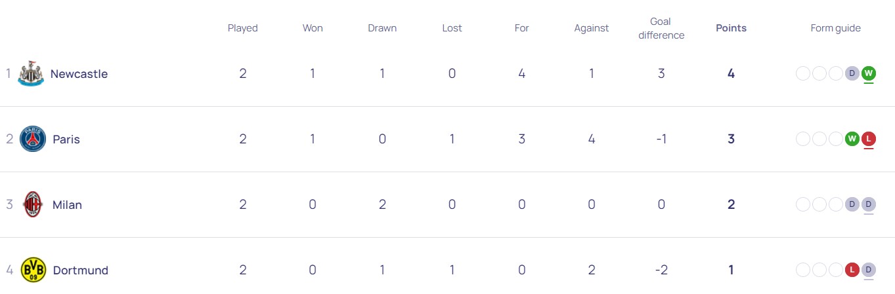895x294 pixels.
Task: Click Milan's last D form badge
Action: pos(869,204)
